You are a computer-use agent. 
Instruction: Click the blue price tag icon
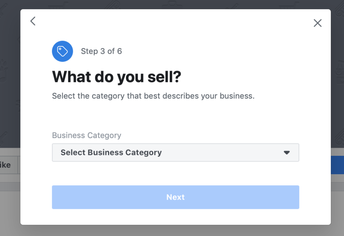pos(62,51)
